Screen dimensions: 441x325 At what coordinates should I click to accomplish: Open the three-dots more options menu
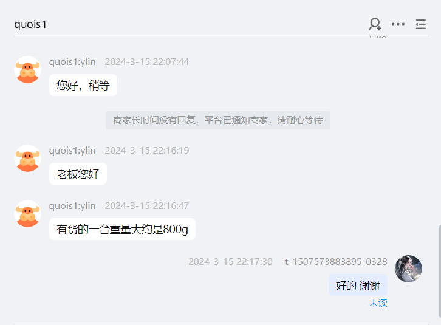tap(398, 24)
